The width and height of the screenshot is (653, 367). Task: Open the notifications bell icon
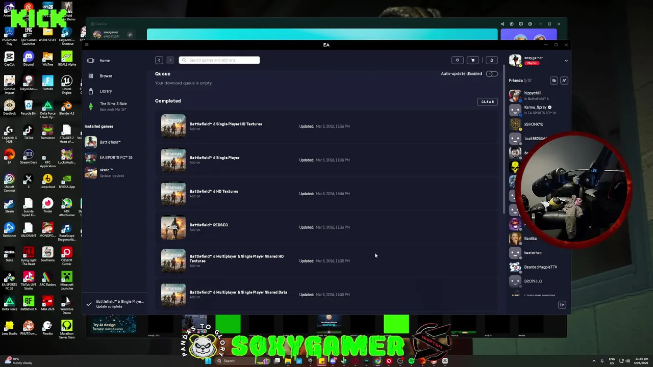(492, 60)
